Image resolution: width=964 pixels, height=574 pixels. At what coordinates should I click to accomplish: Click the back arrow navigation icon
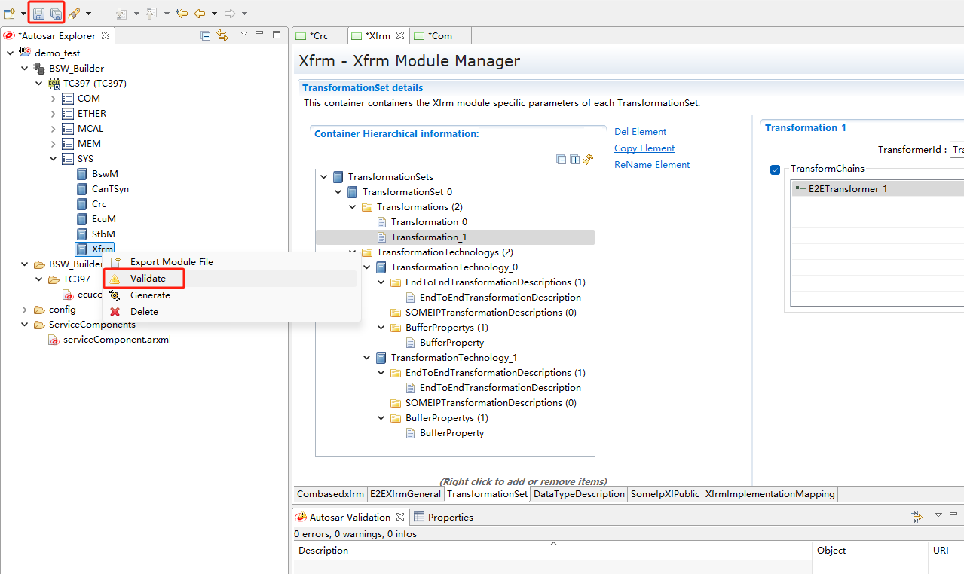pos(200,14)
